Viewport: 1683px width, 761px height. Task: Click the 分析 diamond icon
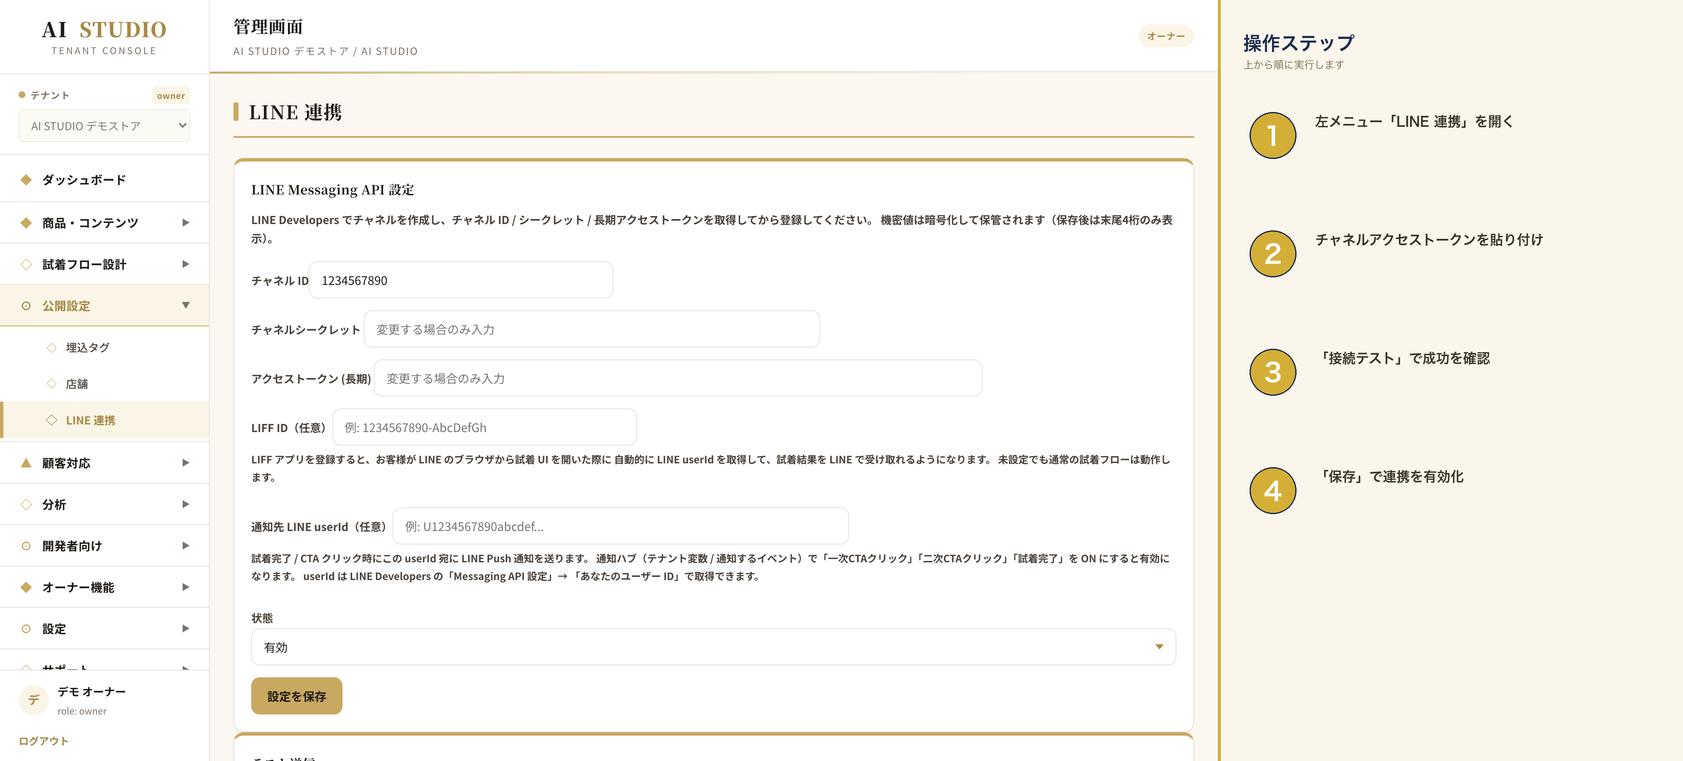click(26, 504)
